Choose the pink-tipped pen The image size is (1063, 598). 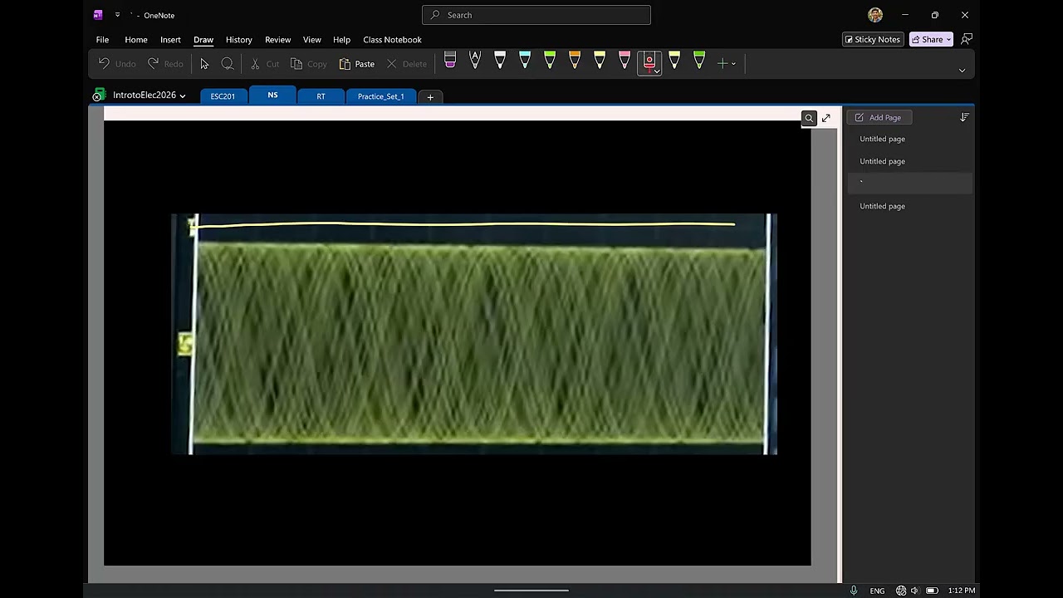(x=625, y=60)
